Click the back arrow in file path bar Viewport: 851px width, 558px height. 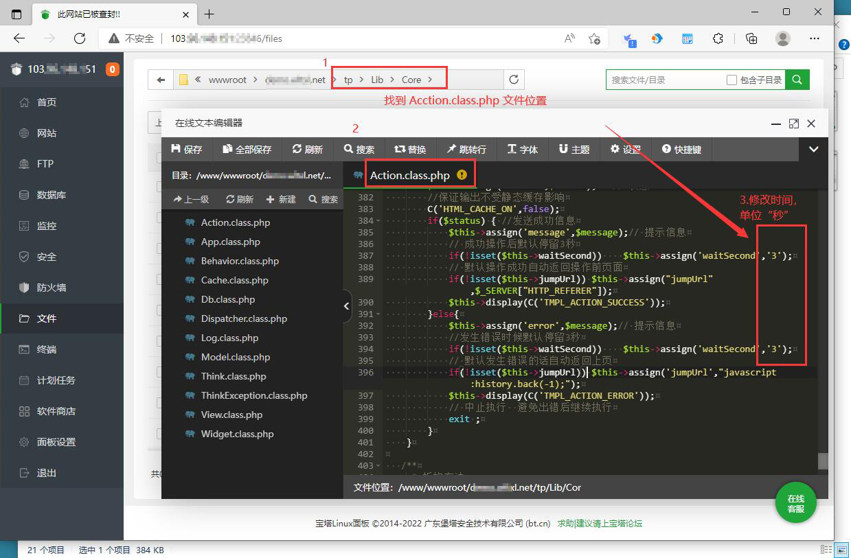161,80
